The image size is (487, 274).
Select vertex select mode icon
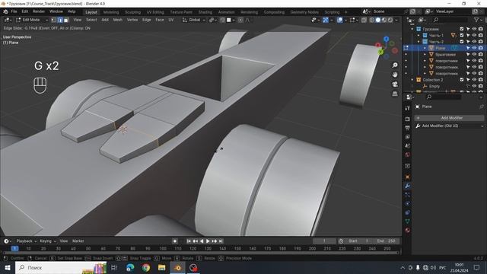[54, 20]
